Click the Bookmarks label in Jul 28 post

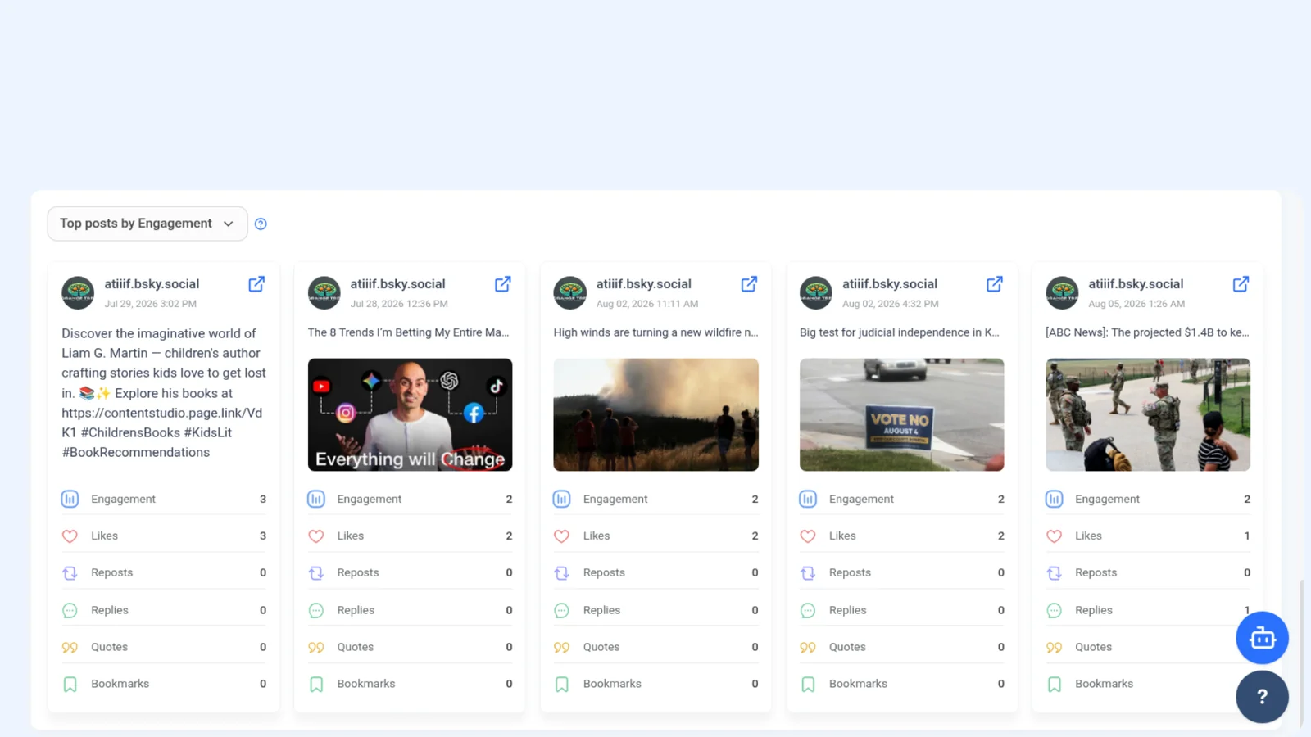pos(366,684)
